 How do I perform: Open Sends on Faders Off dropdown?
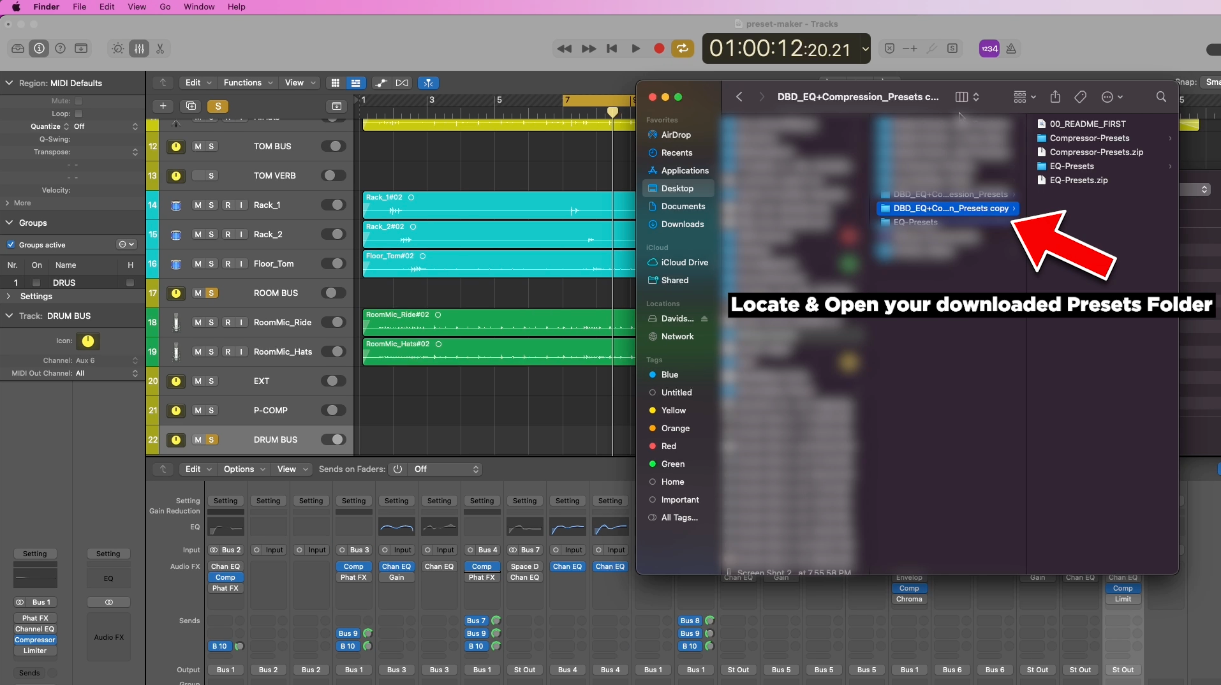tap(446, 469)
